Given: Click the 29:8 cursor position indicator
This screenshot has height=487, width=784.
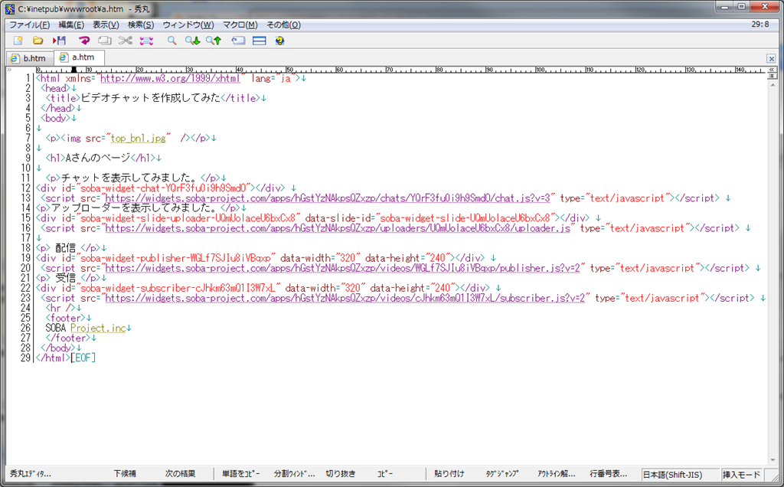Looking at the screenshot, I should [x=760, y=25].
